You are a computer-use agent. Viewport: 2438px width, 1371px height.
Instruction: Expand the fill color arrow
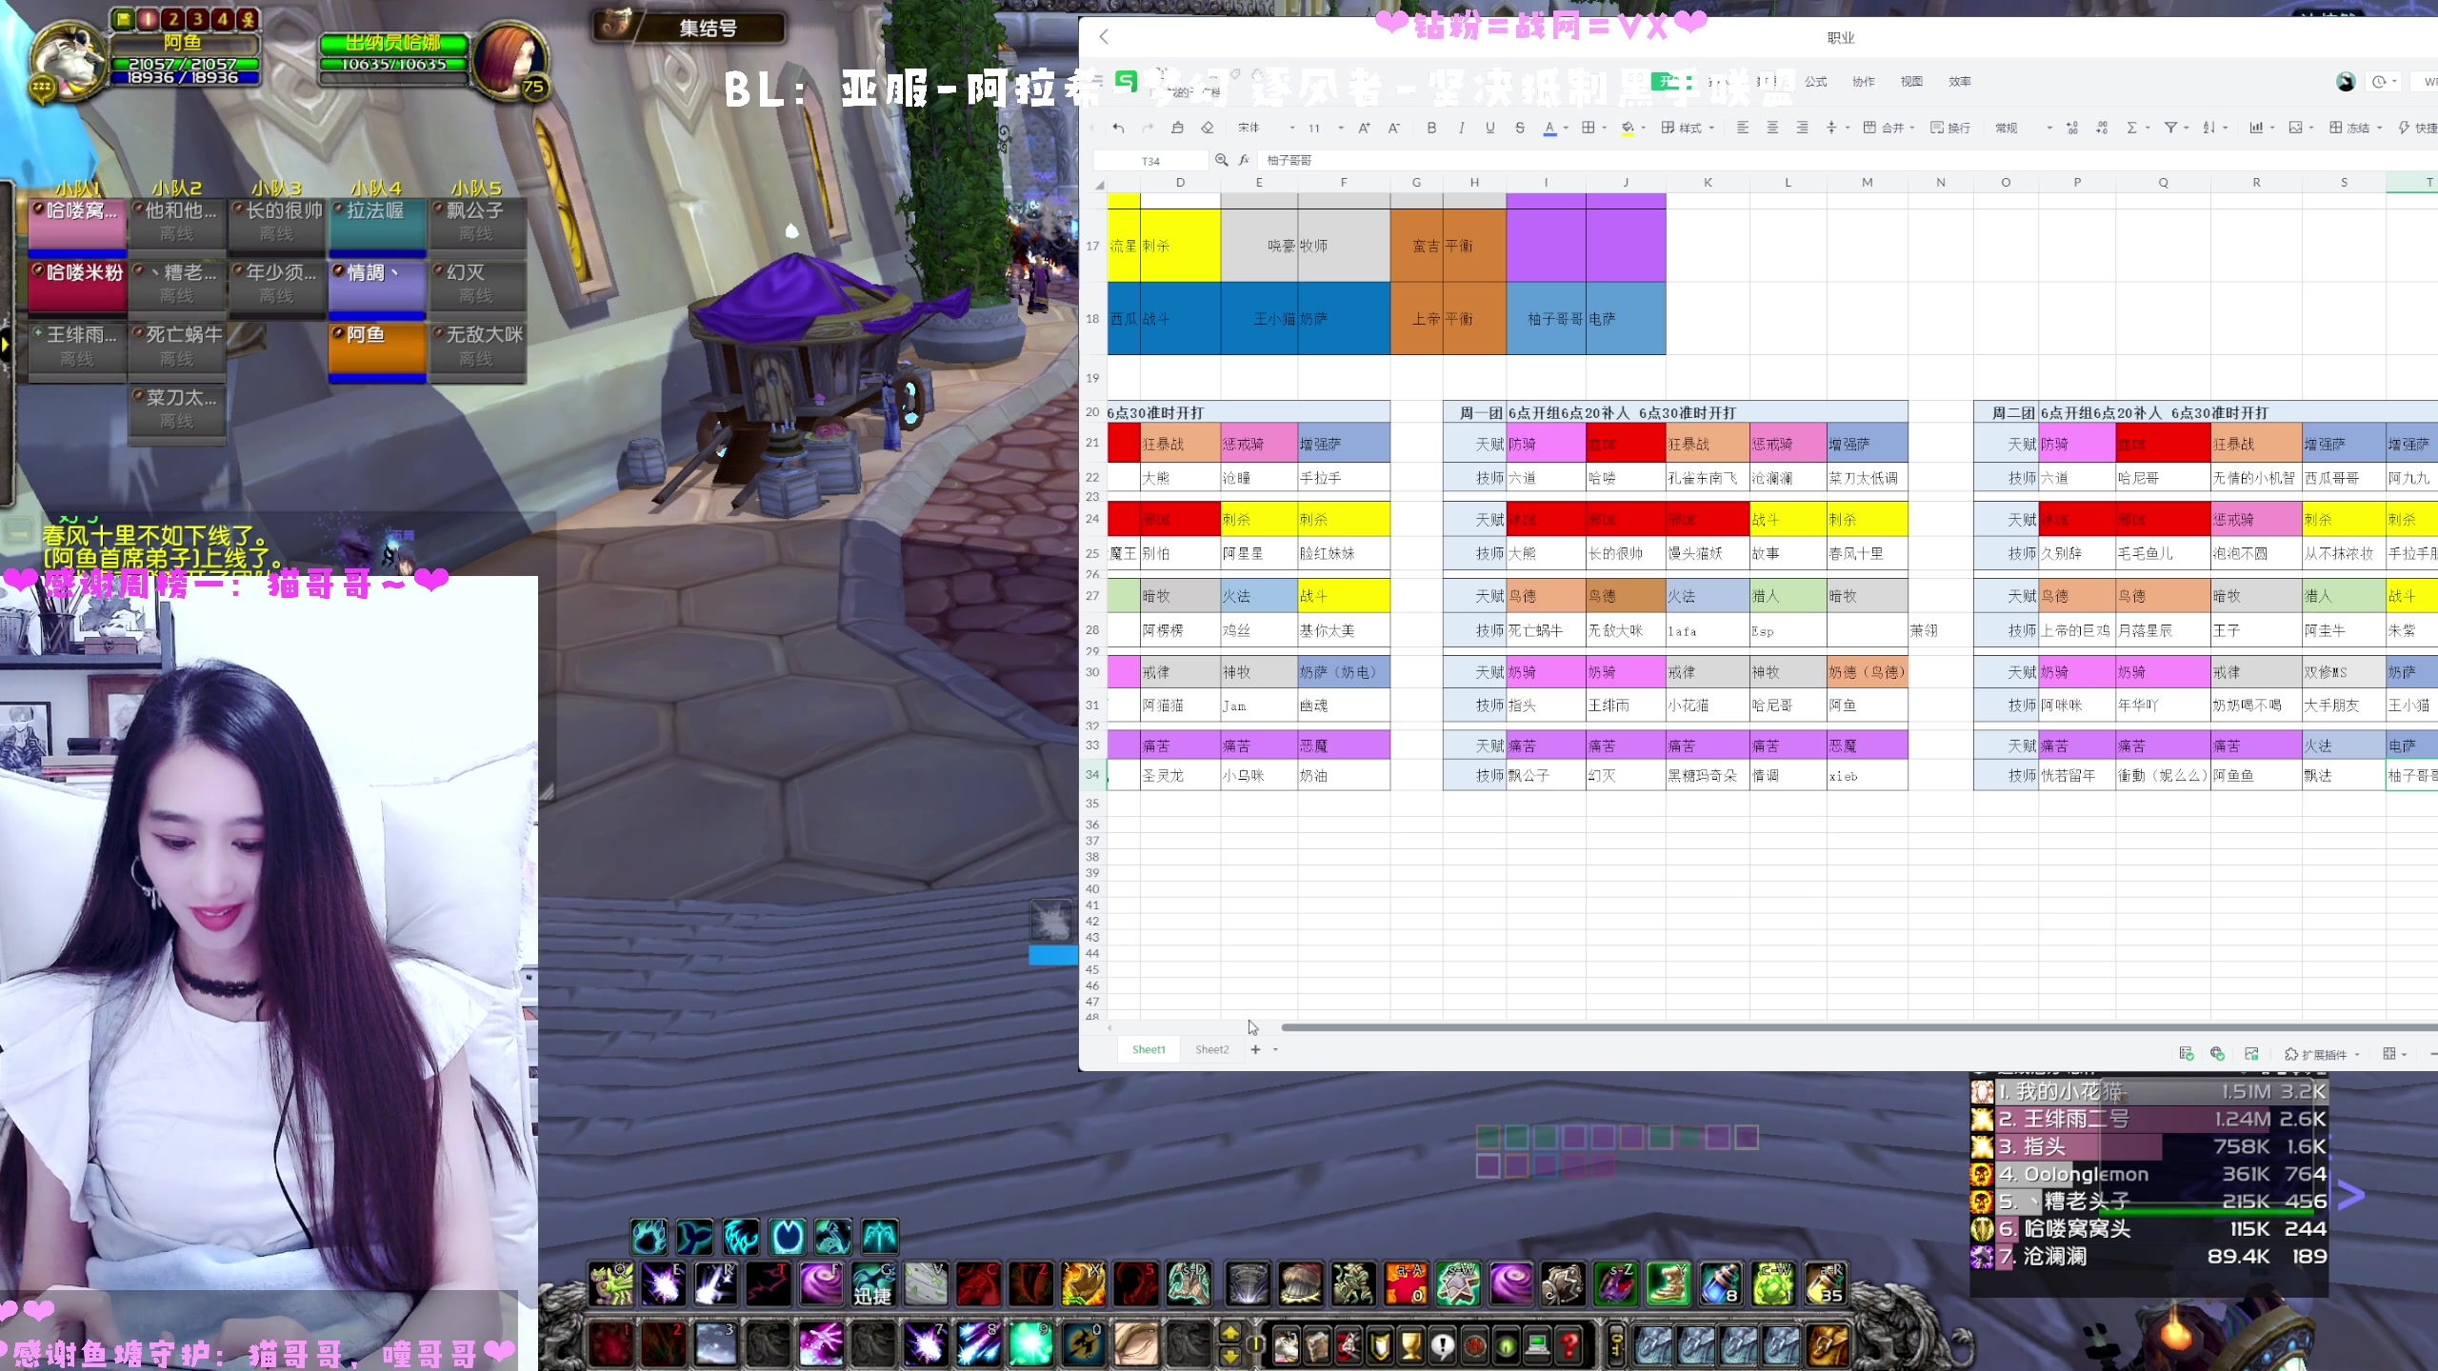coord(1644,128)
